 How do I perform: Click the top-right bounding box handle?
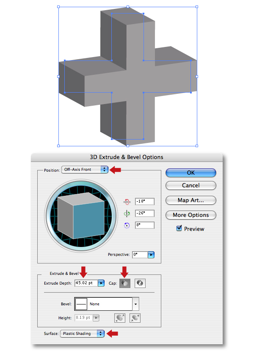197,7
